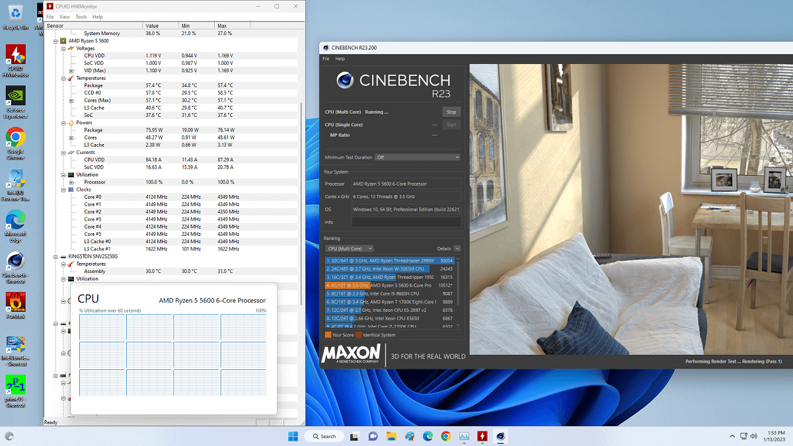This screenshot has height=446, width=793.
Task: Select the Xeon E5-2697 v2 ranking entry
Action: (x=389, y=310)
